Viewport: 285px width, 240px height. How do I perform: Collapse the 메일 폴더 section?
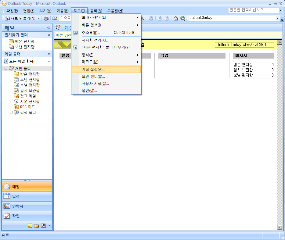coord(49,54)
